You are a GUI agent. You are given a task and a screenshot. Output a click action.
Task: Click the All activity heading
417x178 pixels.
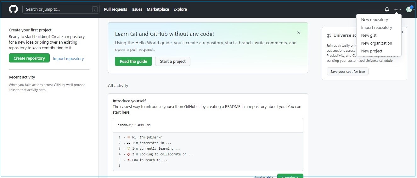[x=118, y=85]
